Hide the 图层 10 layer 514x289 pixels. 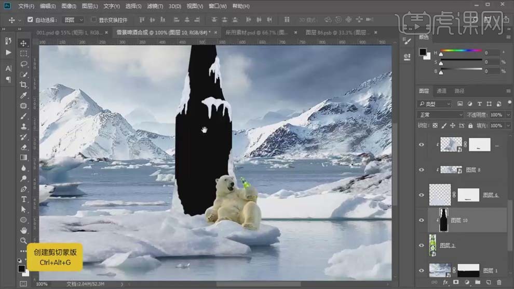(x=422, y=220)
